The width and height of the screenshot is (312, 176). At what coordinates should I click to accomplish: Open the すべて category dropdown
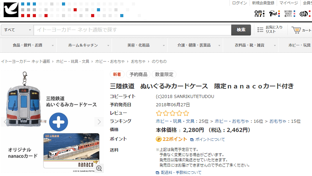[x=17, y=30]
